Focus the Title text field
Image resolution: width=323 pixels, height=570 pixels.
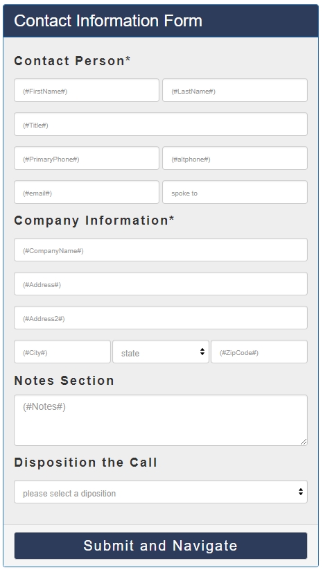pyautogui.click(x=161, y=124)
